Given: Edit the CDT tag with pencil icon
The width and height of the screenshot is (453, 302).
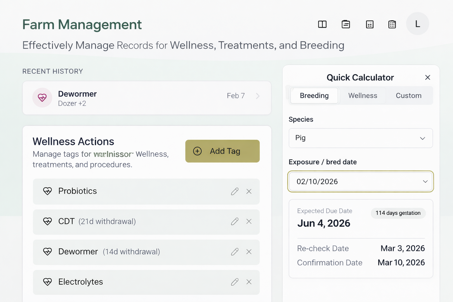Looking at the screenshot, I should (x=235, y=221).
